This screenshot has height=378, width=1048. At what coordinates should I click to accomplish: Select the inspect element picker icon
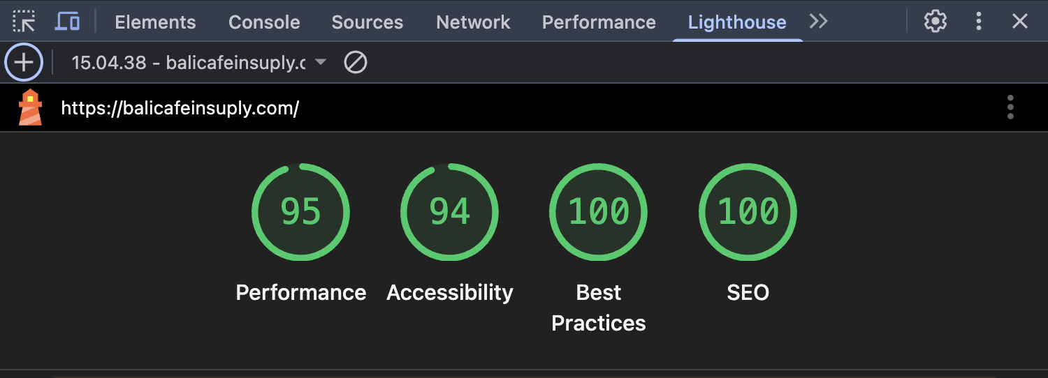24,22
